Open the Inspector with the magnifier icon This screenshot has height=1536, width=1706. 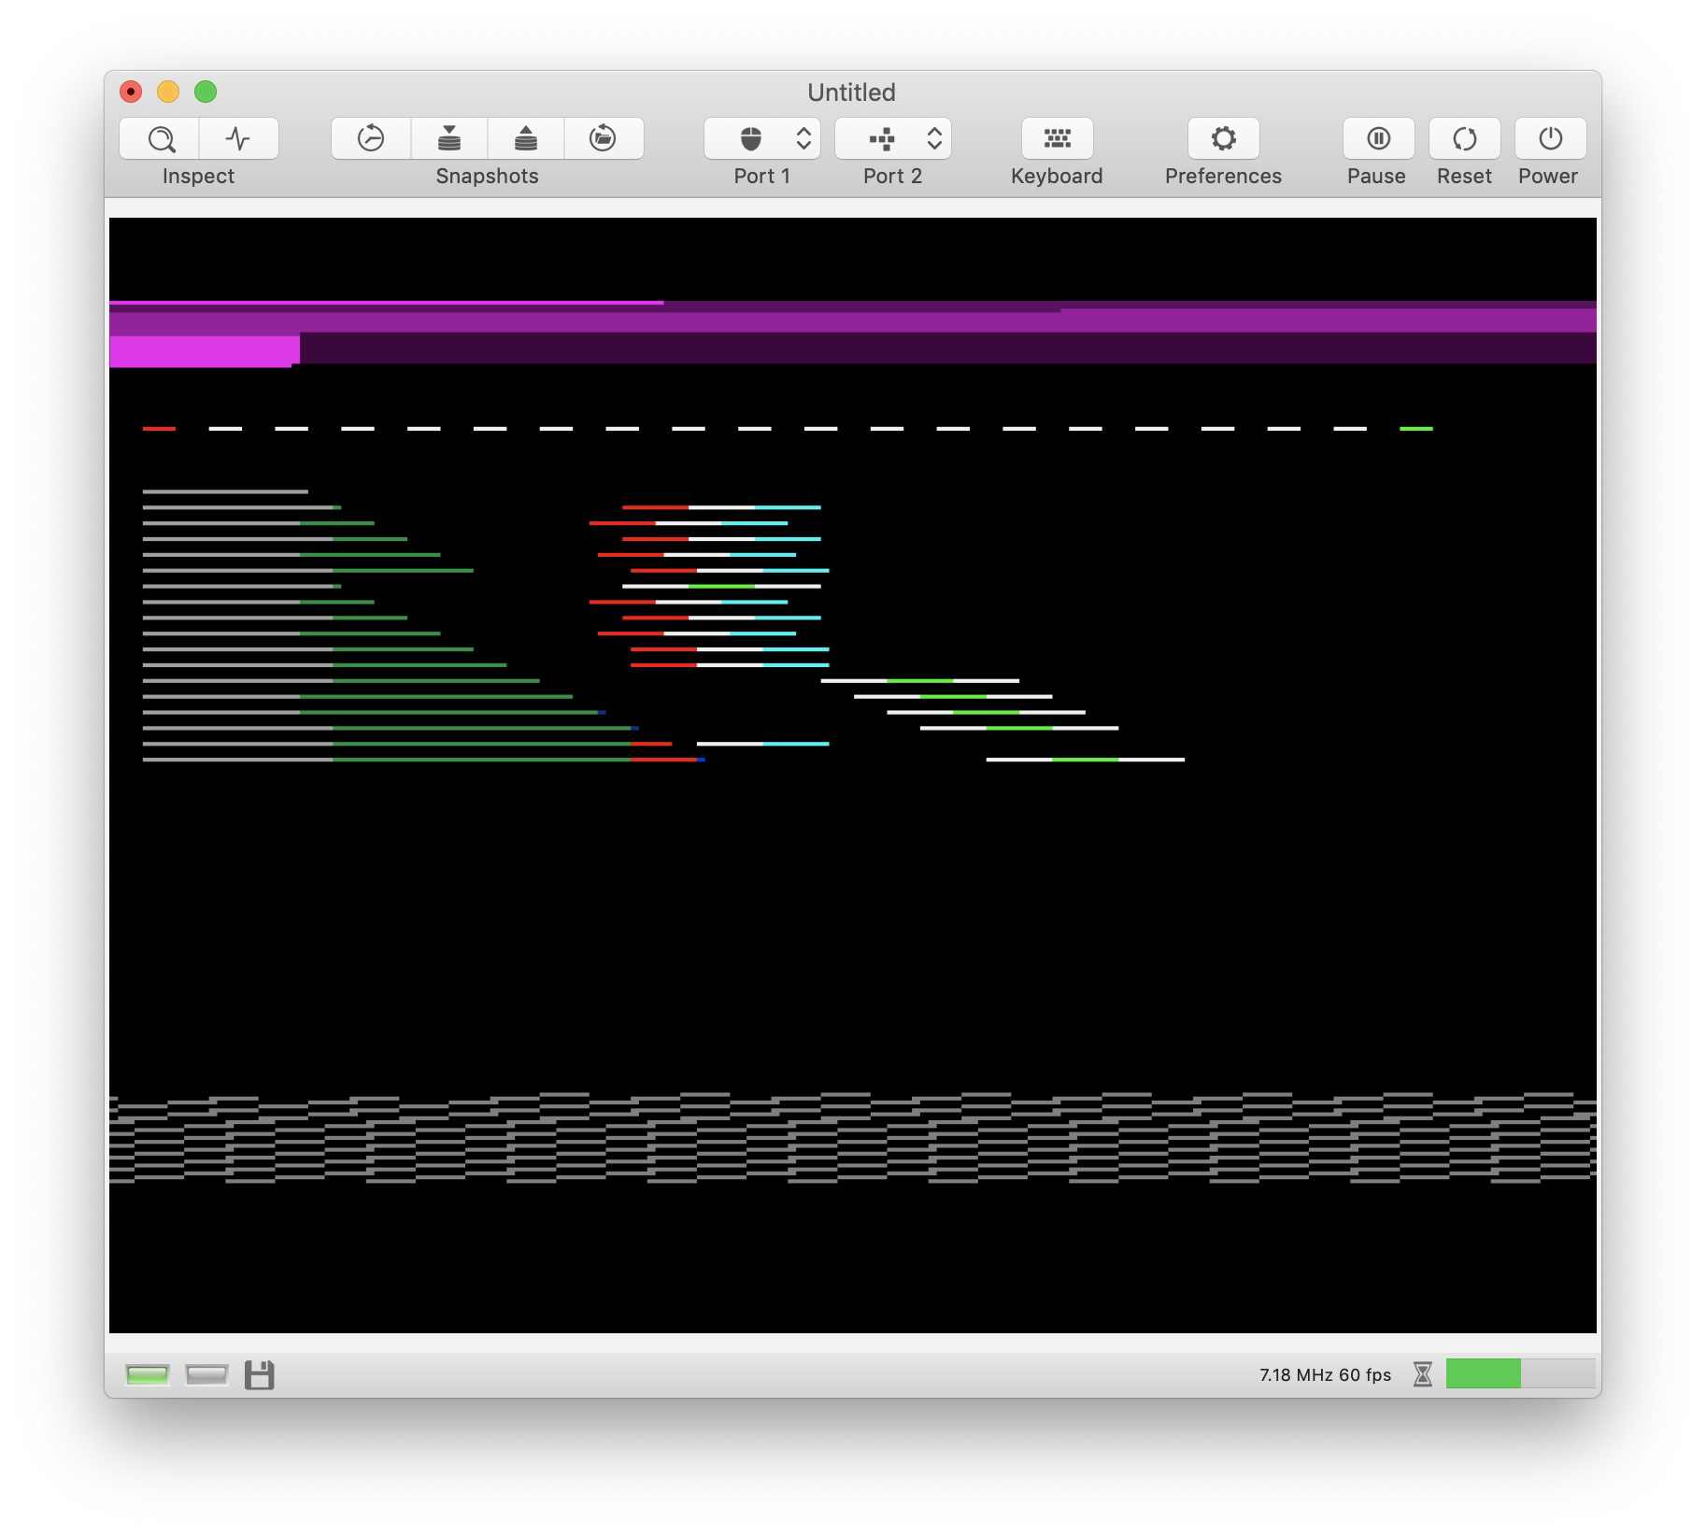pyautogui.click(x=160, y=139)
